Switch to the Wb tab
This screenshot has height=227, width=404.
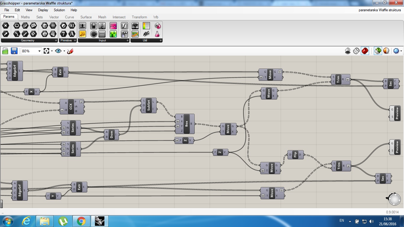click(x=156, y=17)
